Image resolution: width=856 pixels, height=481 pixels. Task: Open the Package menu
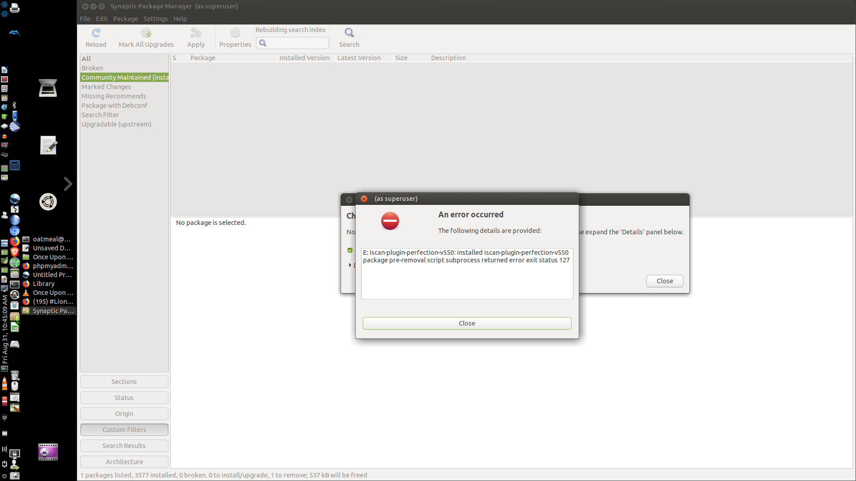click(x=126, y=19)
